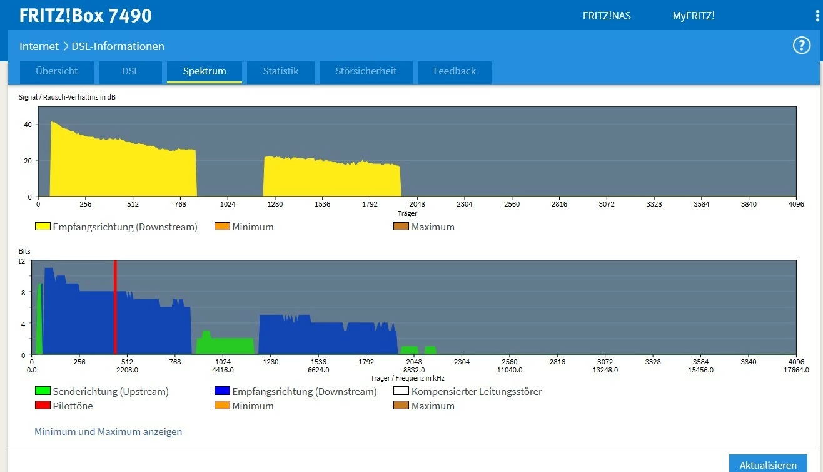Open the Störsicherheit tab
Screen dimensions: 823x472
pos(366,71)
